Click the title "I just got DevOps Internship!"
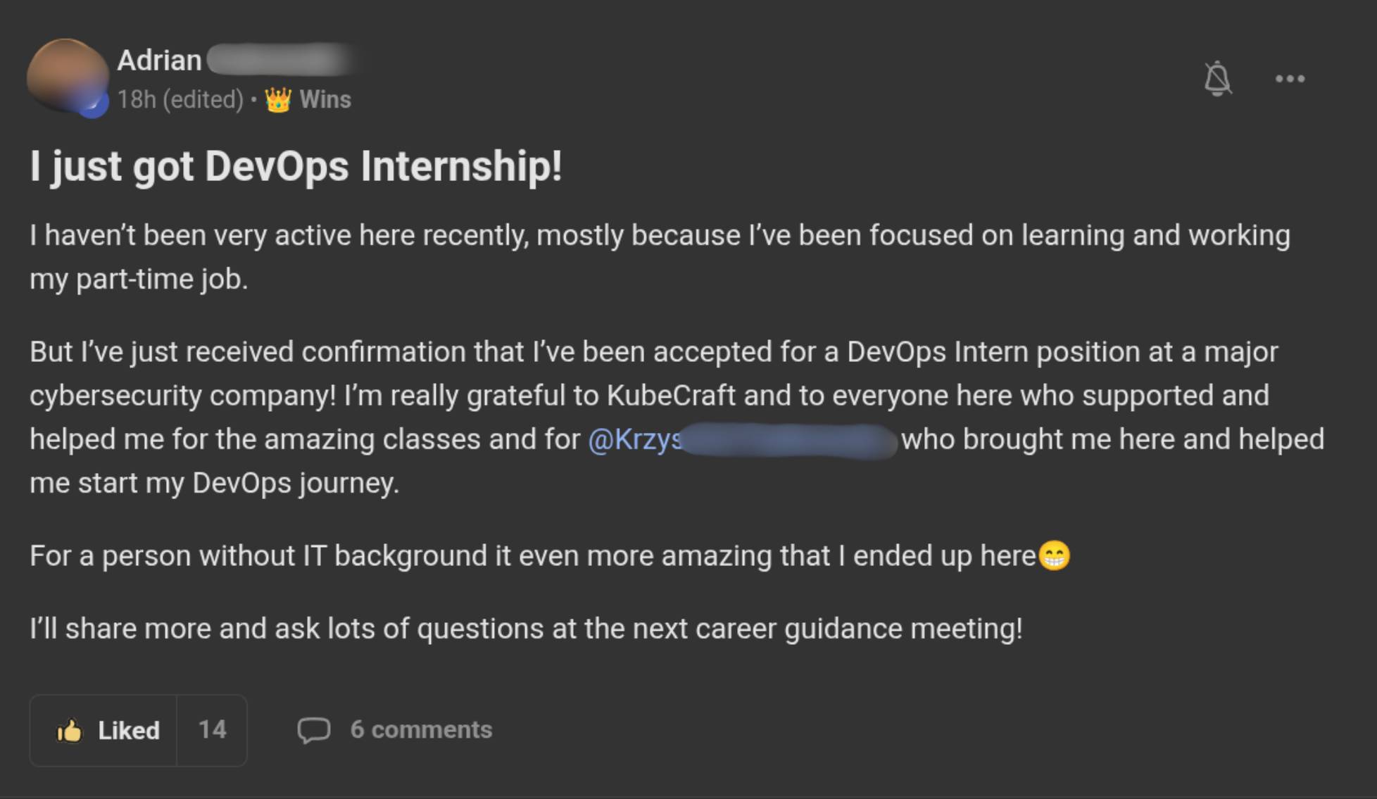 [x=296, y=167]
